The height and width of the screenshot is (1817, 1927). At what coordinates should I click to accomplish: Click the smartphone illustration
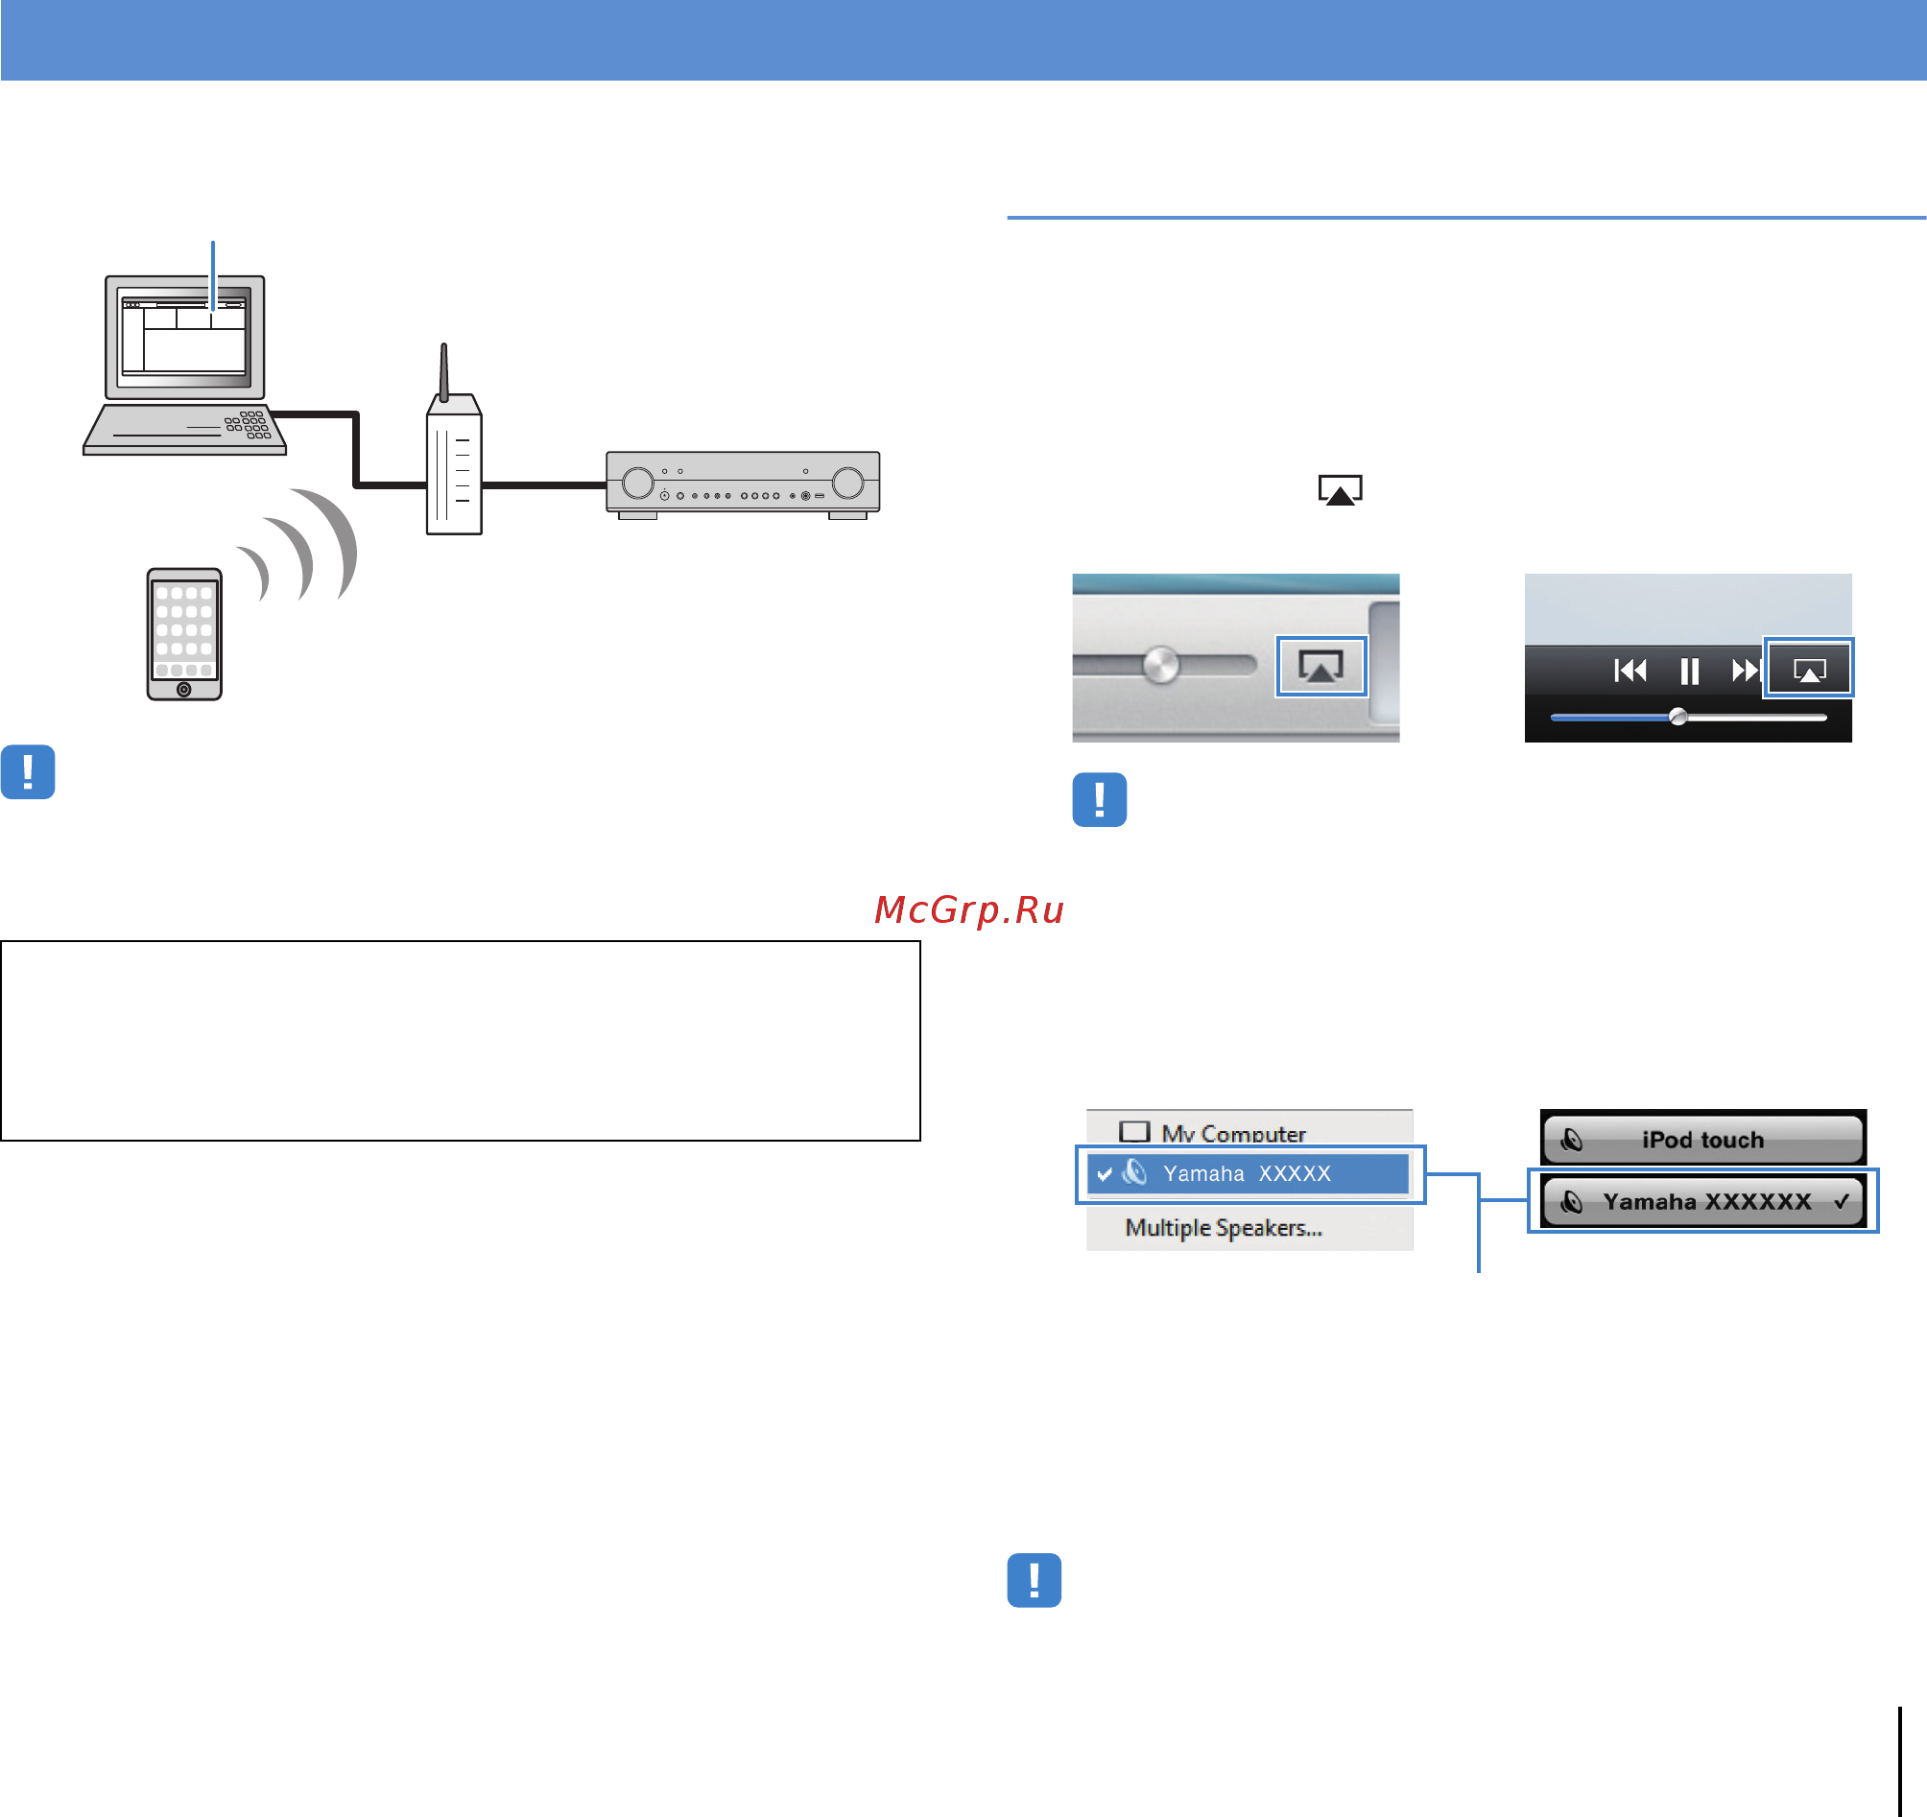[x=184, y=635]
